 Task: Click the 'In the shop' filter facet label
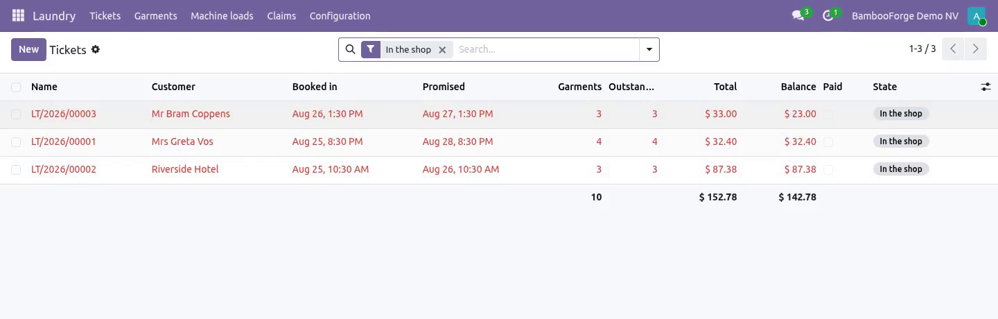(x=408, y=50)
